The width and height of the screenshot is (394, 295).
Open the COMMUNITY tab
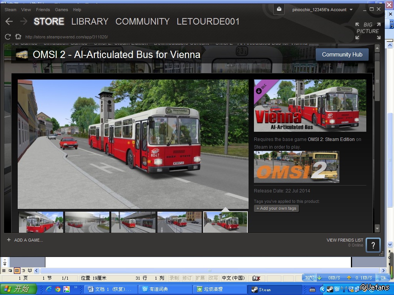(x=142, y=22)
